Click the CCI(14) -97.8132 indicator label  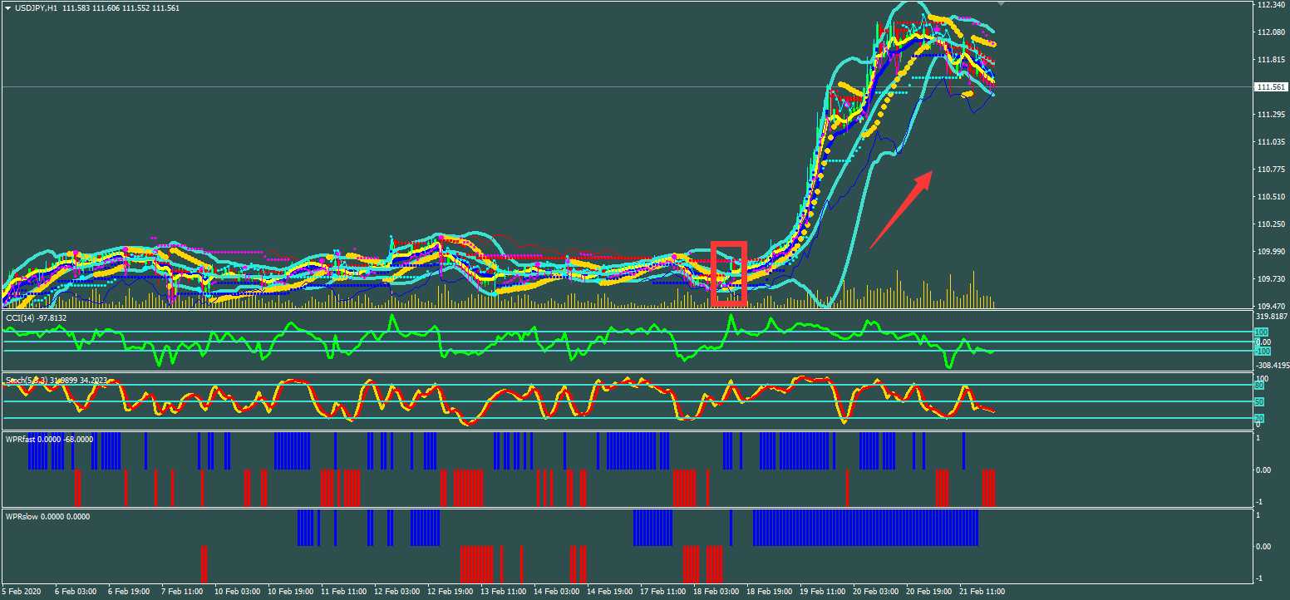[37, 317]
